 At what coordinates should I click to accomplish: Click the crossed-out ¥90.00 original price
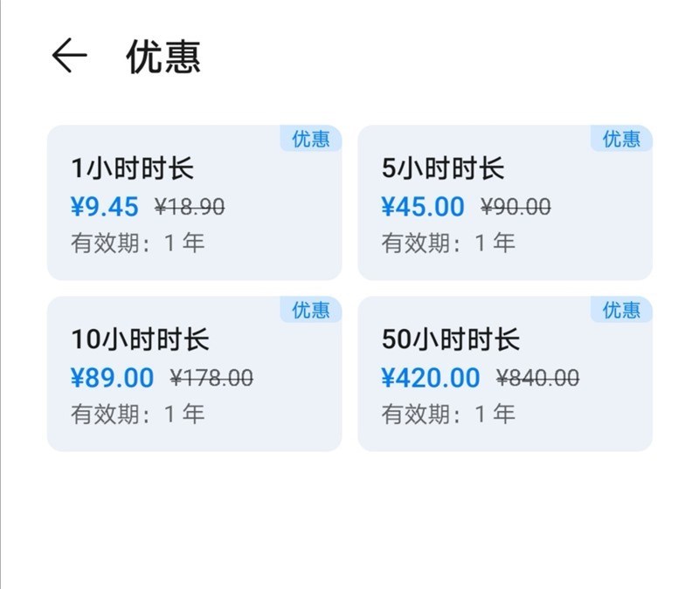(x=516, y=207)
